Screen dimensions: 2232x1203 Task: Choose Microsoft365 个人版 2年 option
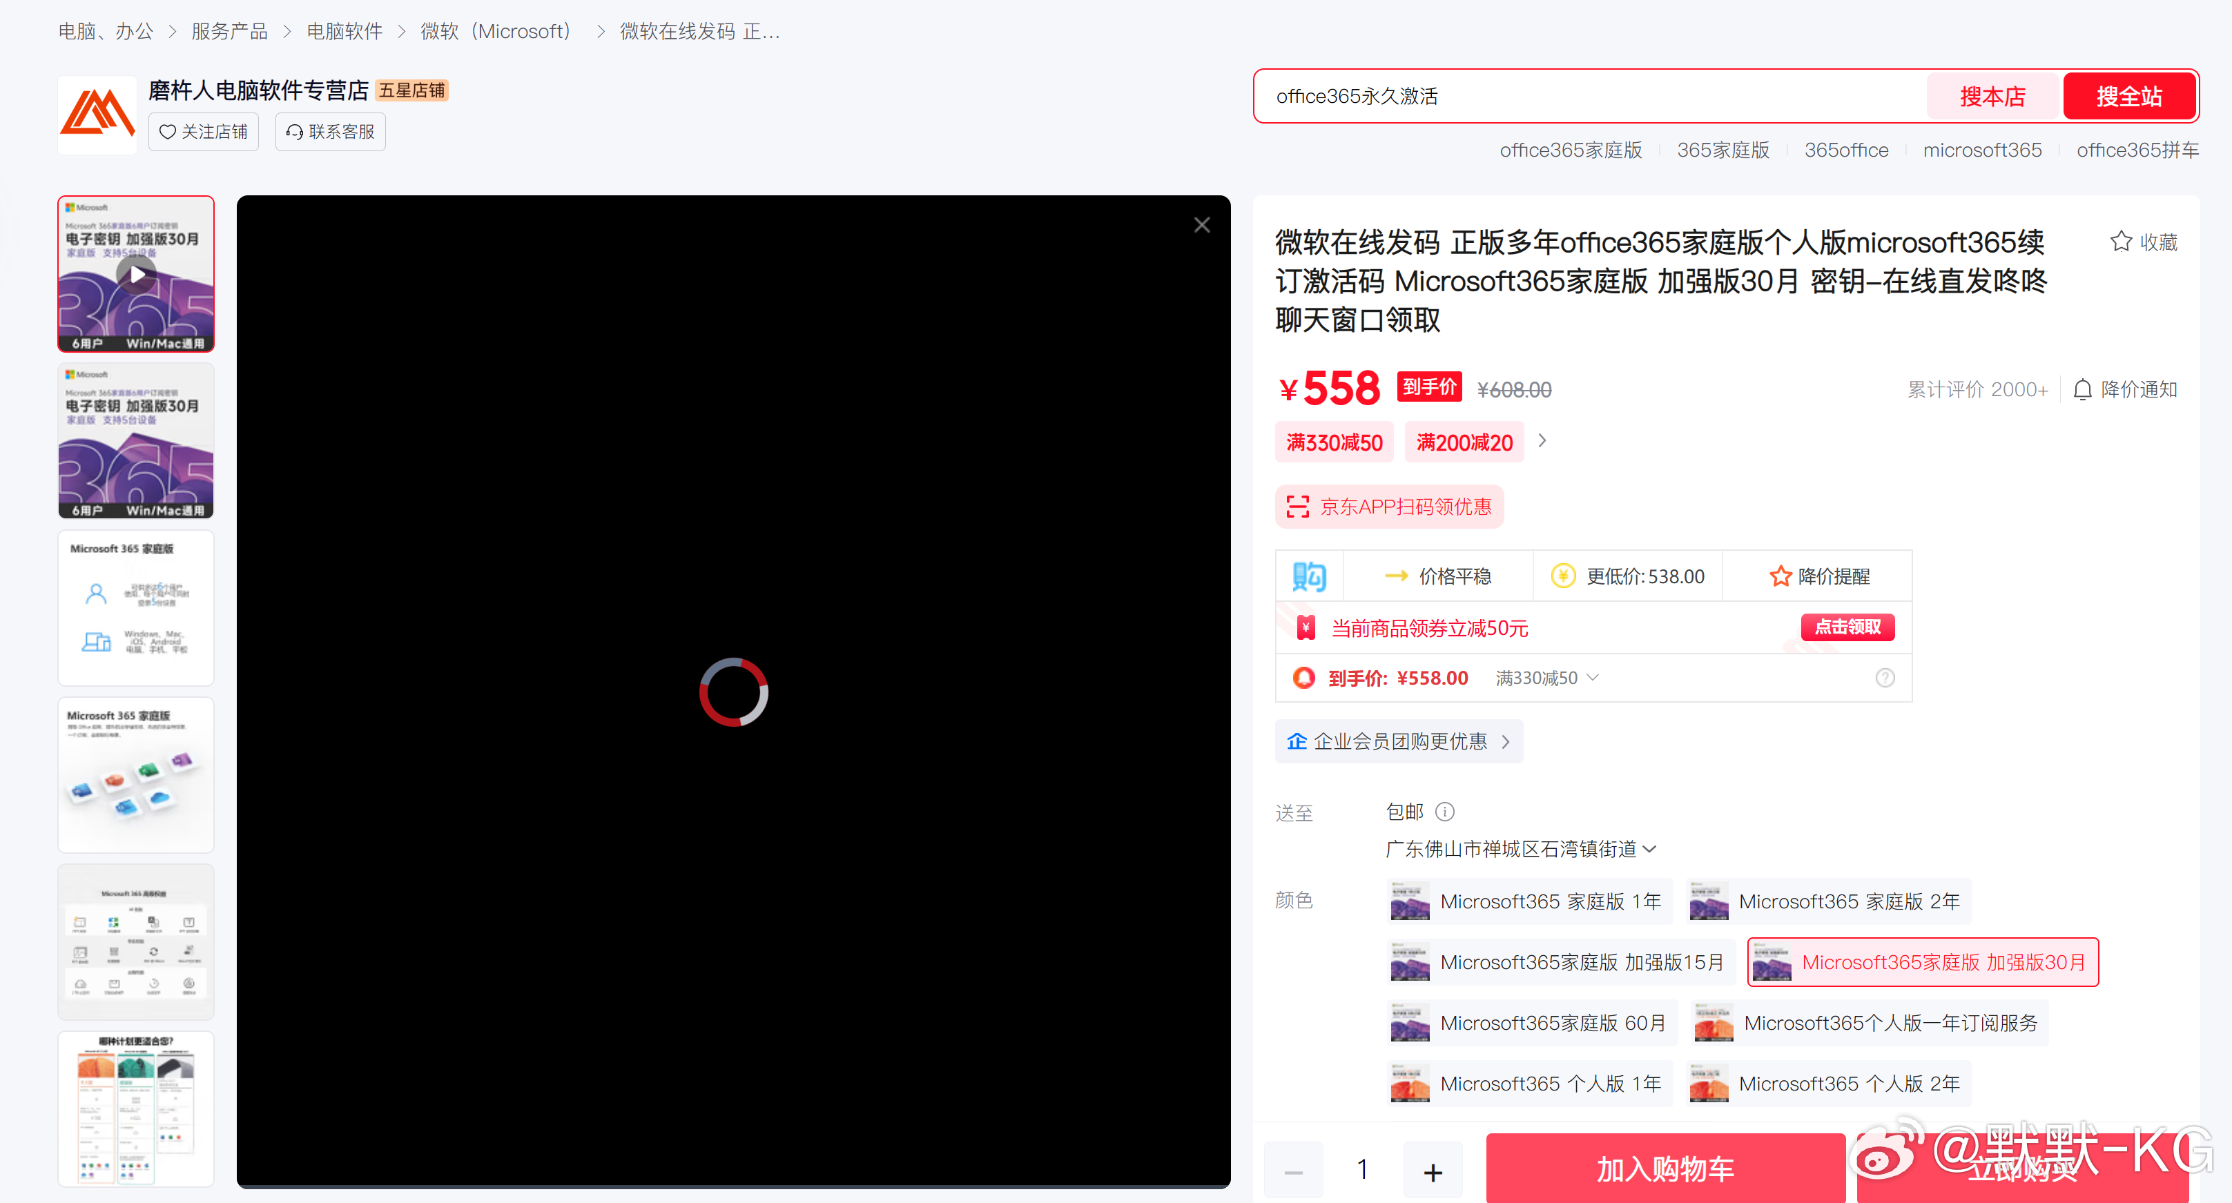tap(1827, 1084)
